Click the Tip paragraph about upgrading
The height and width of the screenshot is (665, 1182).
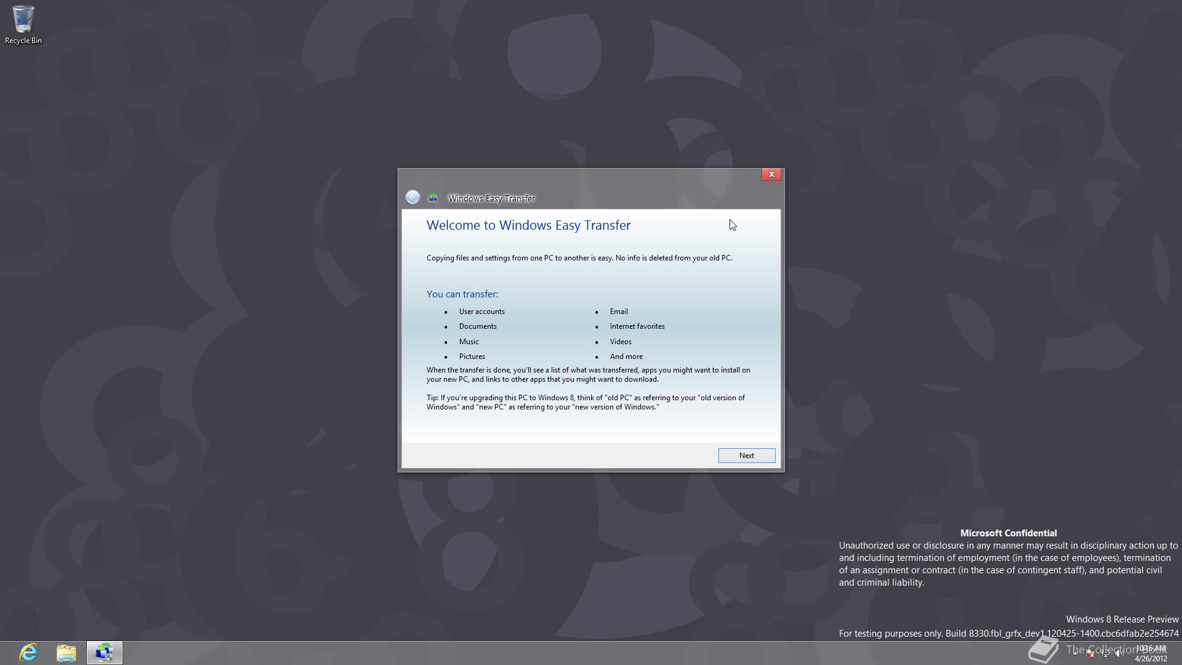(x=585, y=402)
